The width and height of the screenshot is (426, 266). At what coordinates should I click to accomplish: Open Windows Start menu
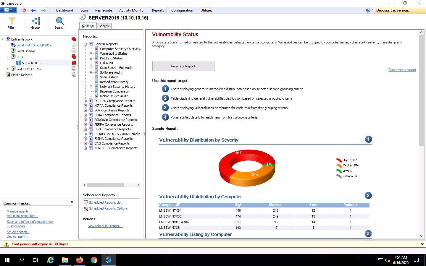click(x=7, y=260)
